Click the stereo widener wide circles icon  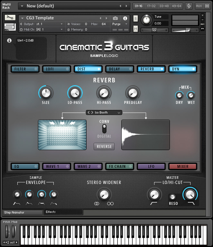click(x=110, y=204)
